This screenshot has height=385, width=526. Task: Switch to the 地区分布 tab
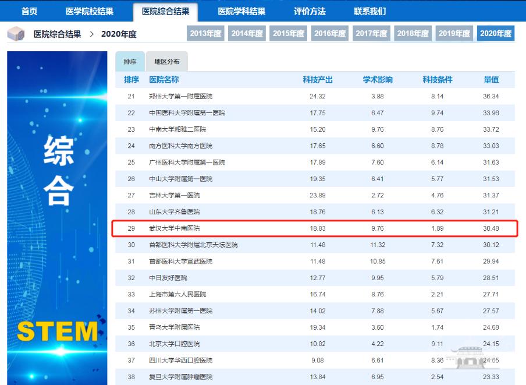pyautogui.click(x=167, y=62)
